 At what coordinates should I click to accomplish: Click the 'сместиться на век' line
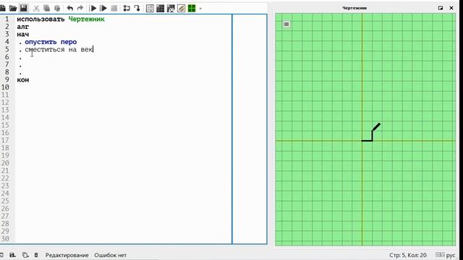pyautogui.click(x=59, y=50)
